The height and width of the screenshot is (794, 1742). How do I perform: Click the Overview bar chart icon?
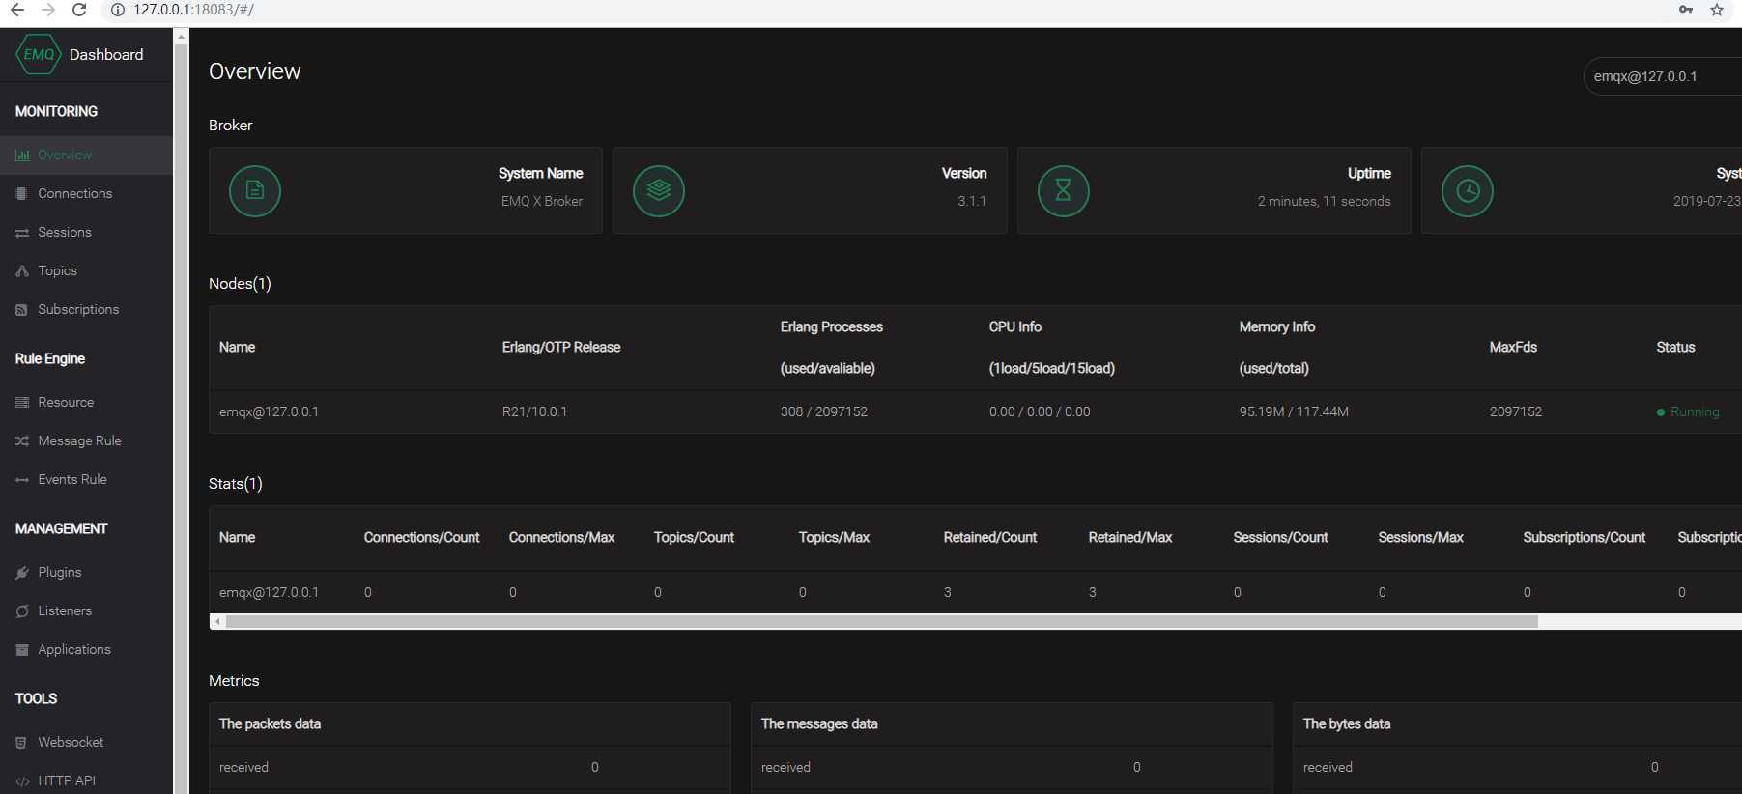click(22, 155)
